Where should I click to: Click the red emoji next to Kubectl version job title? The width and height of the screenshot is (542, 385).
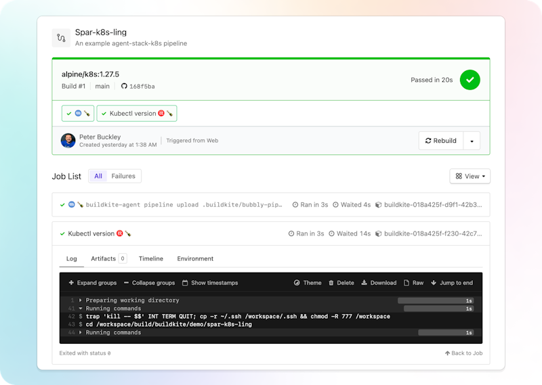tap(120, 233)
